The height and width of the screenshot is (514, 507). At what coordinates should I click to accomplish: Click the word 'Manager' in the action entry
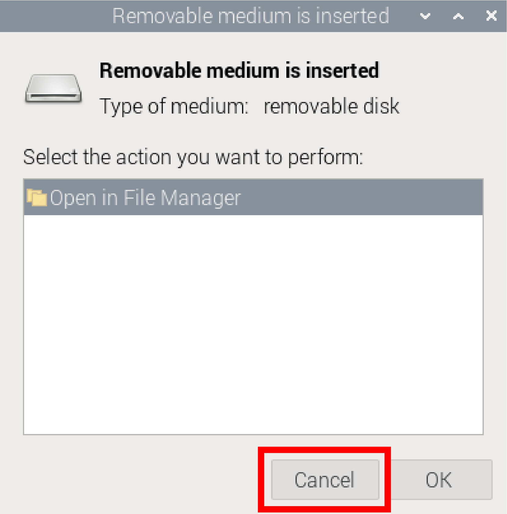coord(200,198)
